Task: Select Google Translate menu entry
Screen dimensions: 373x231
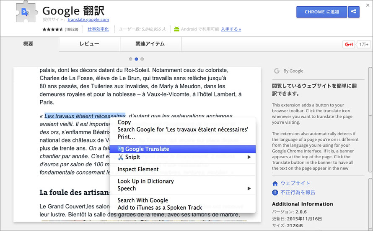Action: (x=182, y=149)
